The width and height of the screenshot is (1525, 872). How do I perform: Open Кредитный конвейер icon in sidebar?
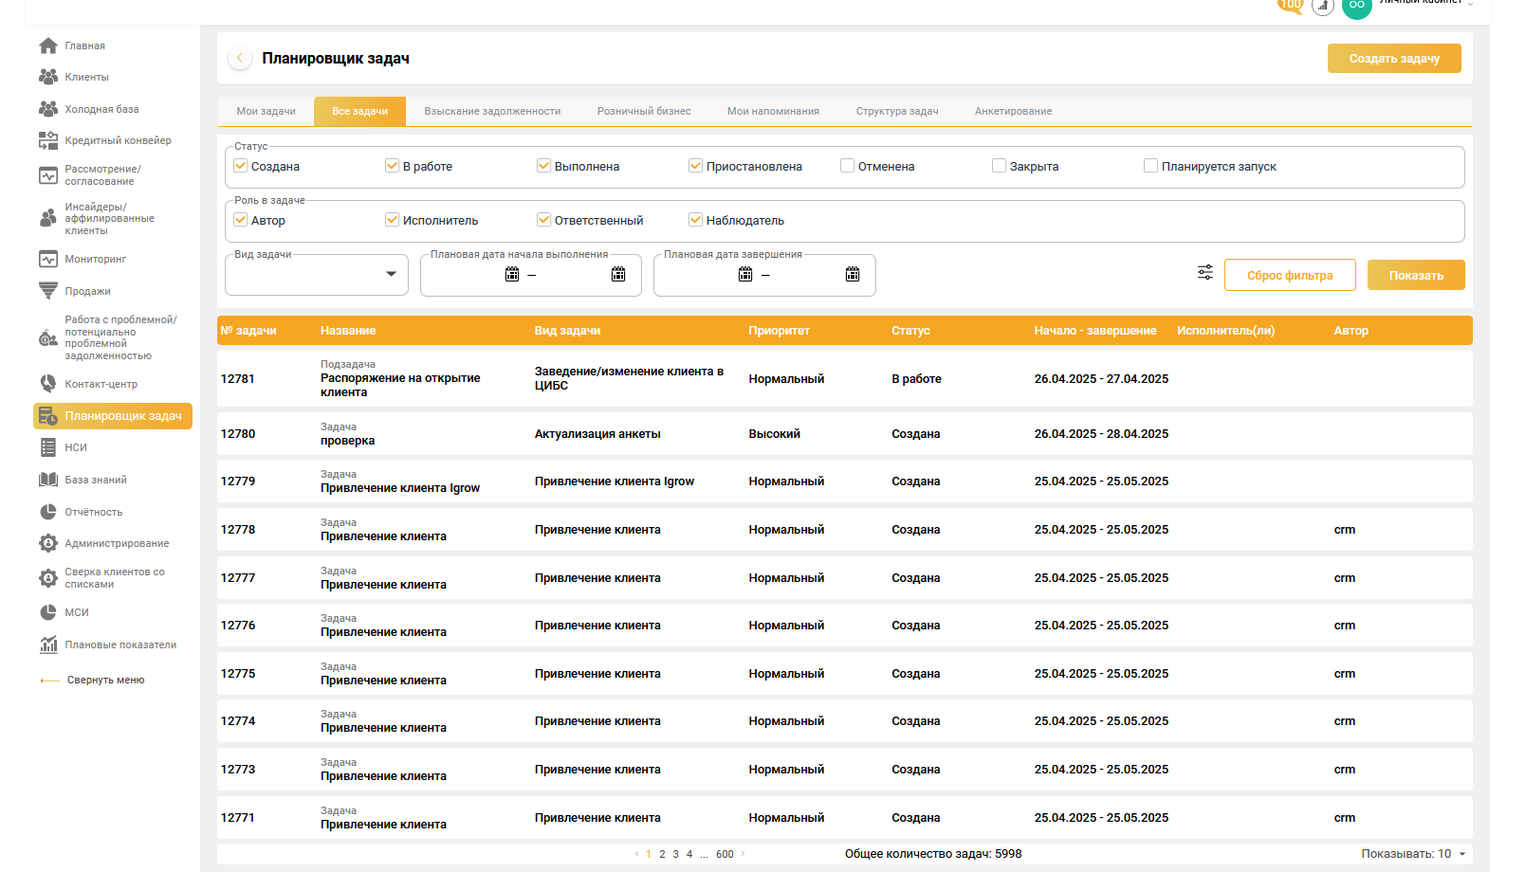coord(48,140)
